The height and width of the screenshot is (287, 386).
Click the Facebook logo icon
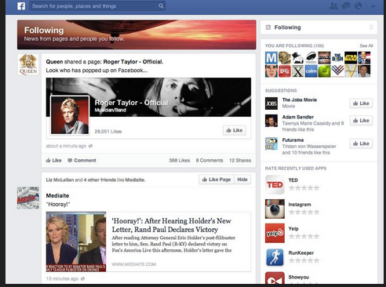[21, 6]
